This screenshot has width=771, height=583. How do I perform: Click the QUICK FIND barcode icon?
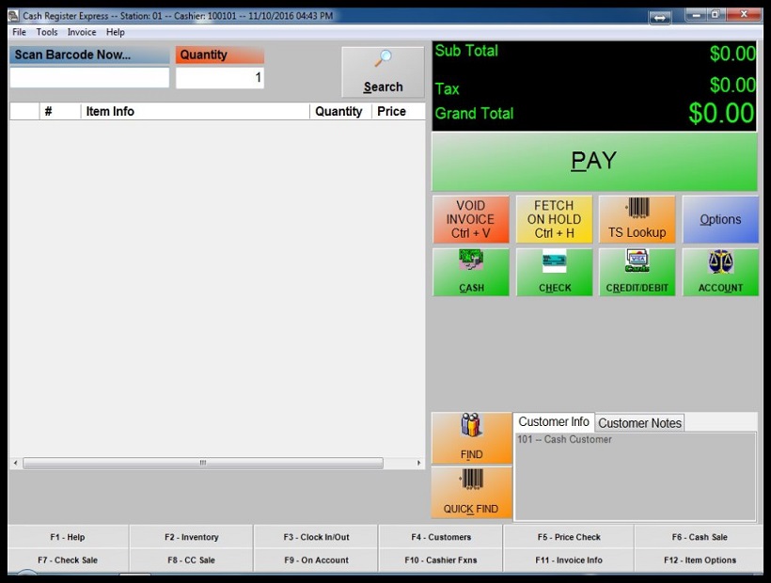(x=471, y=492)
